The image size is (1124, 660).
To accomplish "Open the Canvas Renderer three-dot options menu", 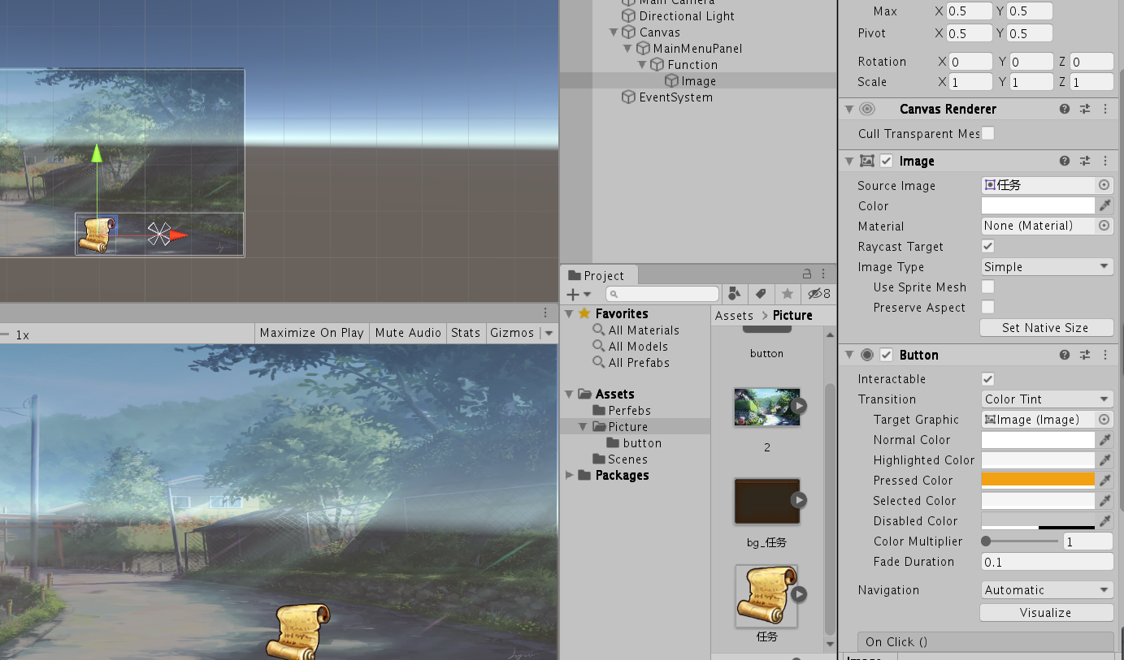I will tap(1105, 109).
